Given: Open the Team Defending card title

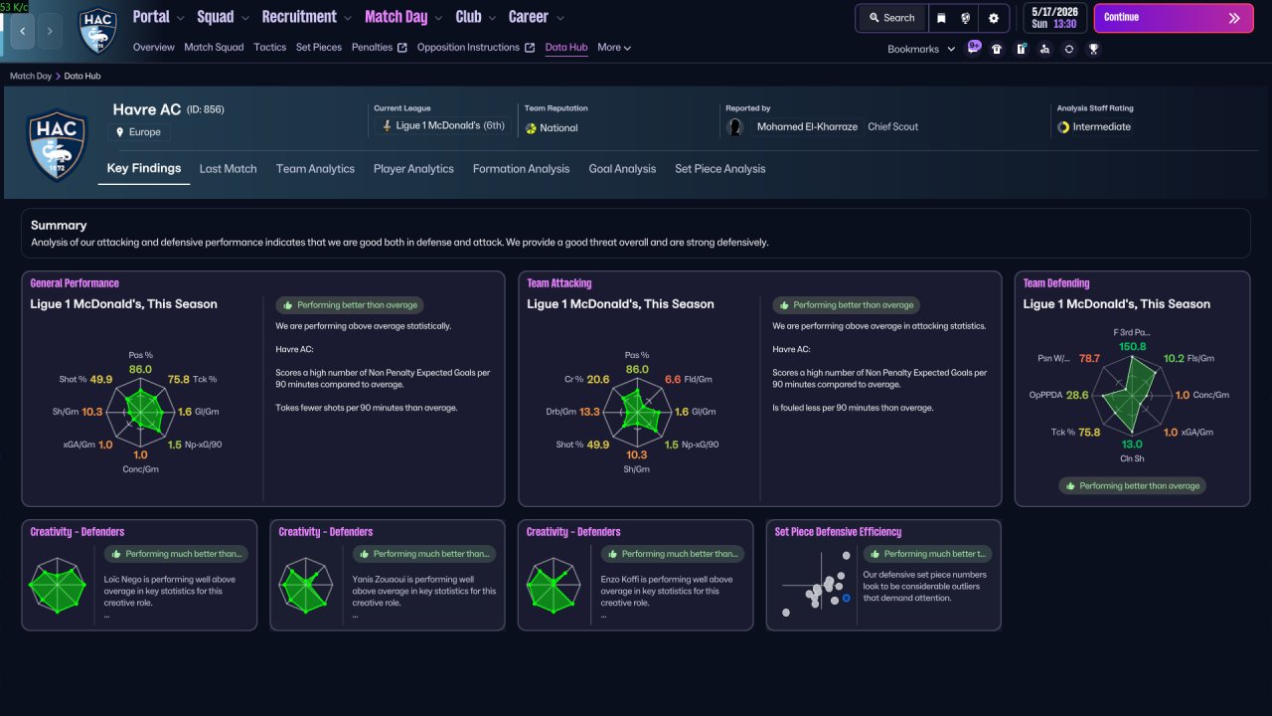Looking at the screenshot, I should click(x=1056, y=283).
